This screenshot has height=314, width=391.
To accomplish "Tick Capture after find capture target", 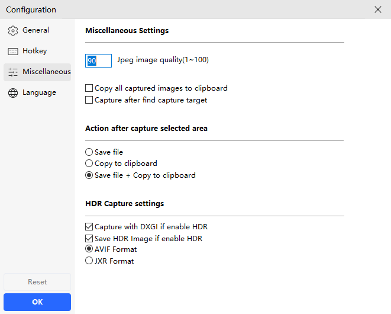I will point(89,100).
